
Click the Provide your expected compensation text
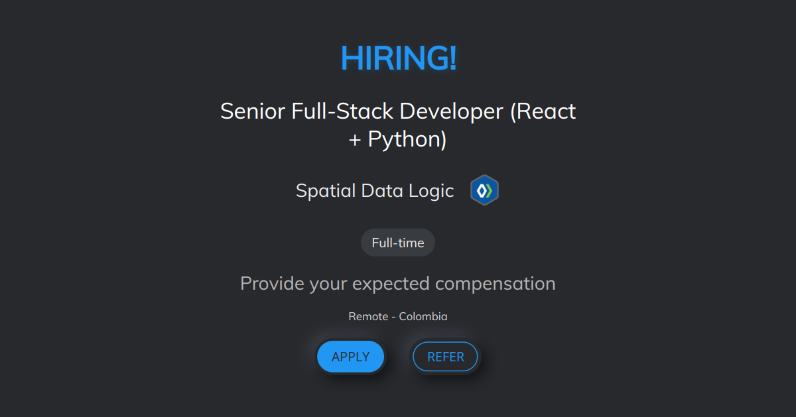[398, 284]
